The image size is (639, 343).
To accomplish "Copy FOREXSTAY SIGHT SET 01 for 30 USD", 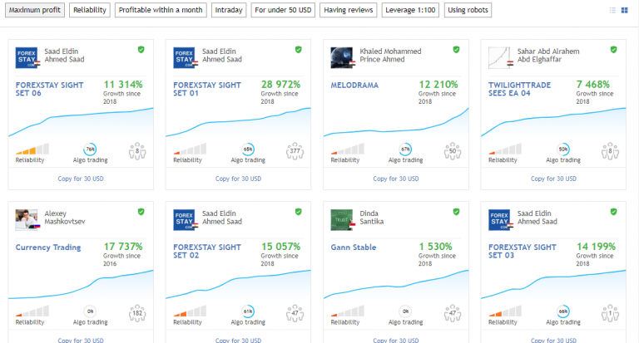I will click(x=238, y=179).
